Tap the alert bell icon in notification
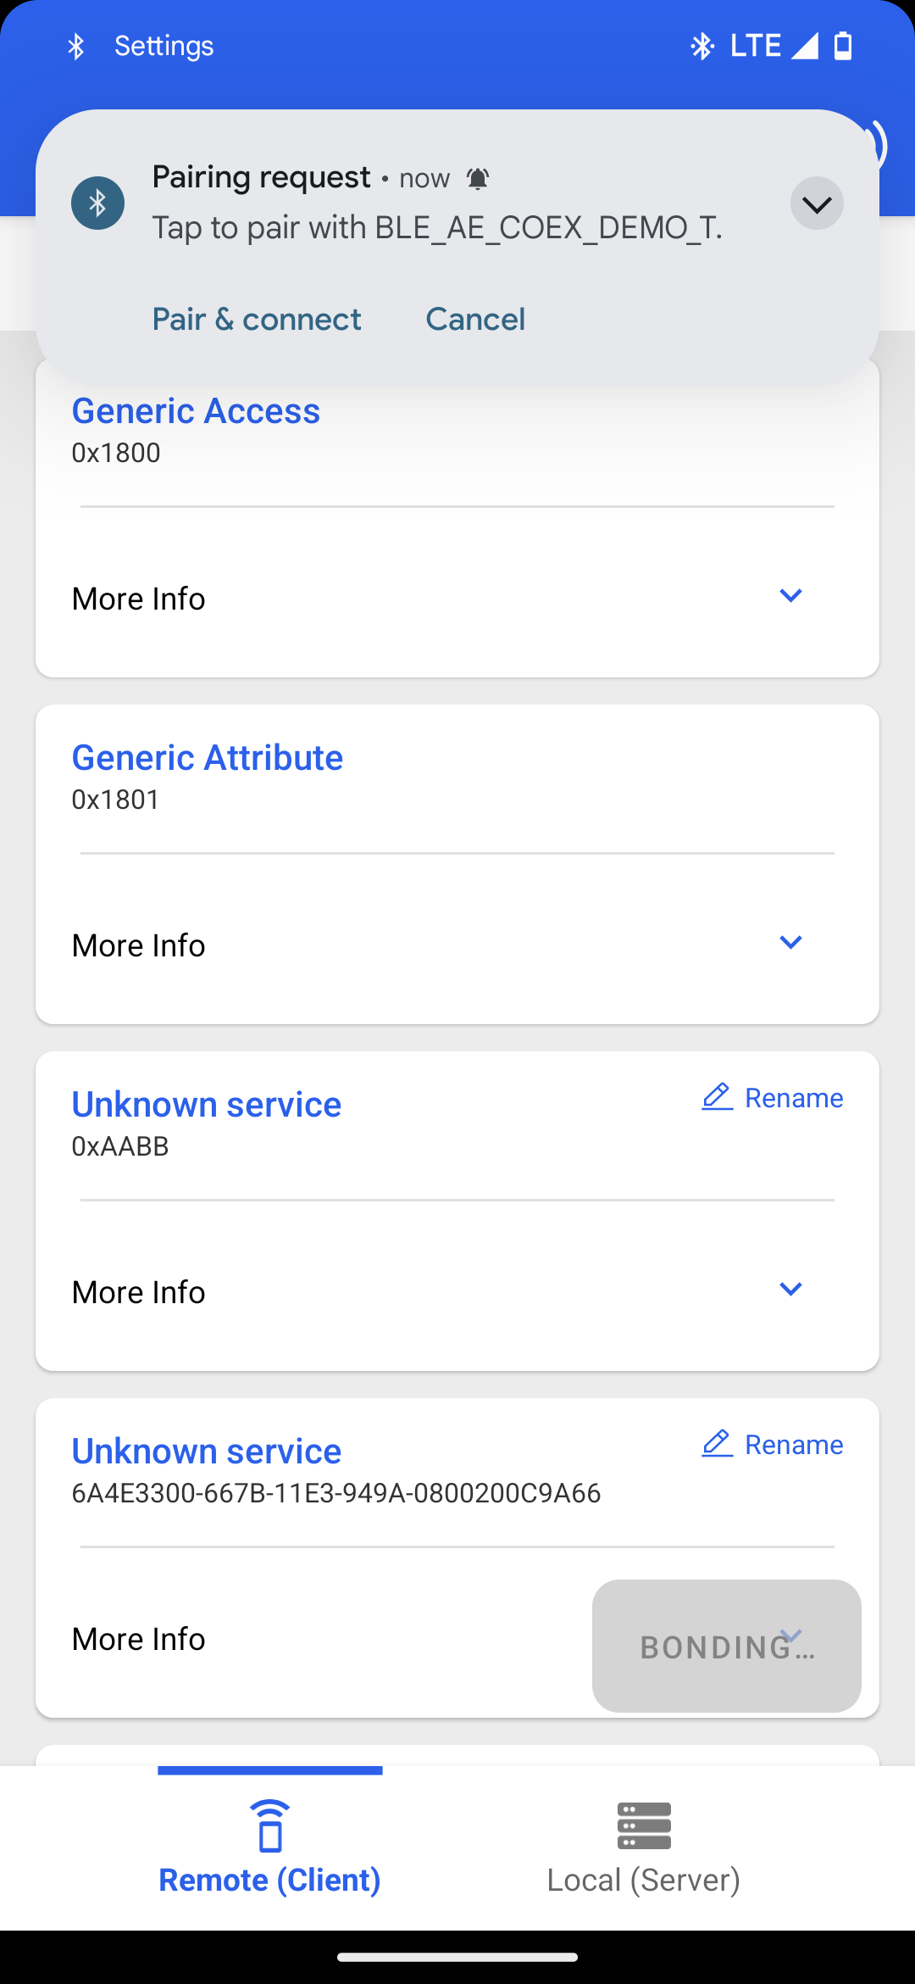 tap(478, 179)
